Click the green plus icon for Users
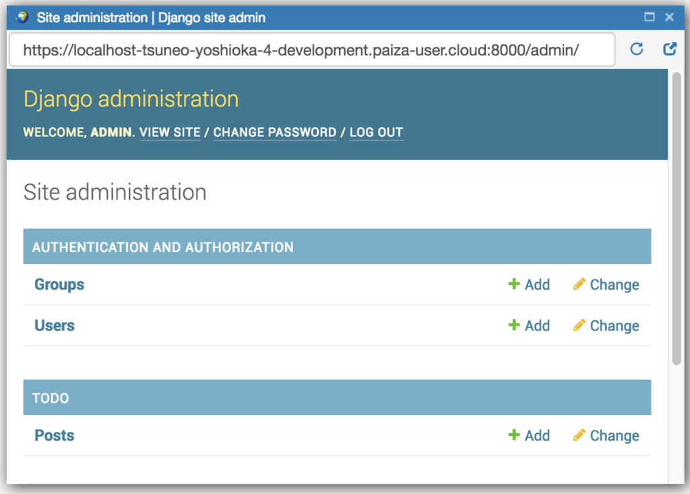The width and height of the screenshot is (690, 494). pos(513,325)
